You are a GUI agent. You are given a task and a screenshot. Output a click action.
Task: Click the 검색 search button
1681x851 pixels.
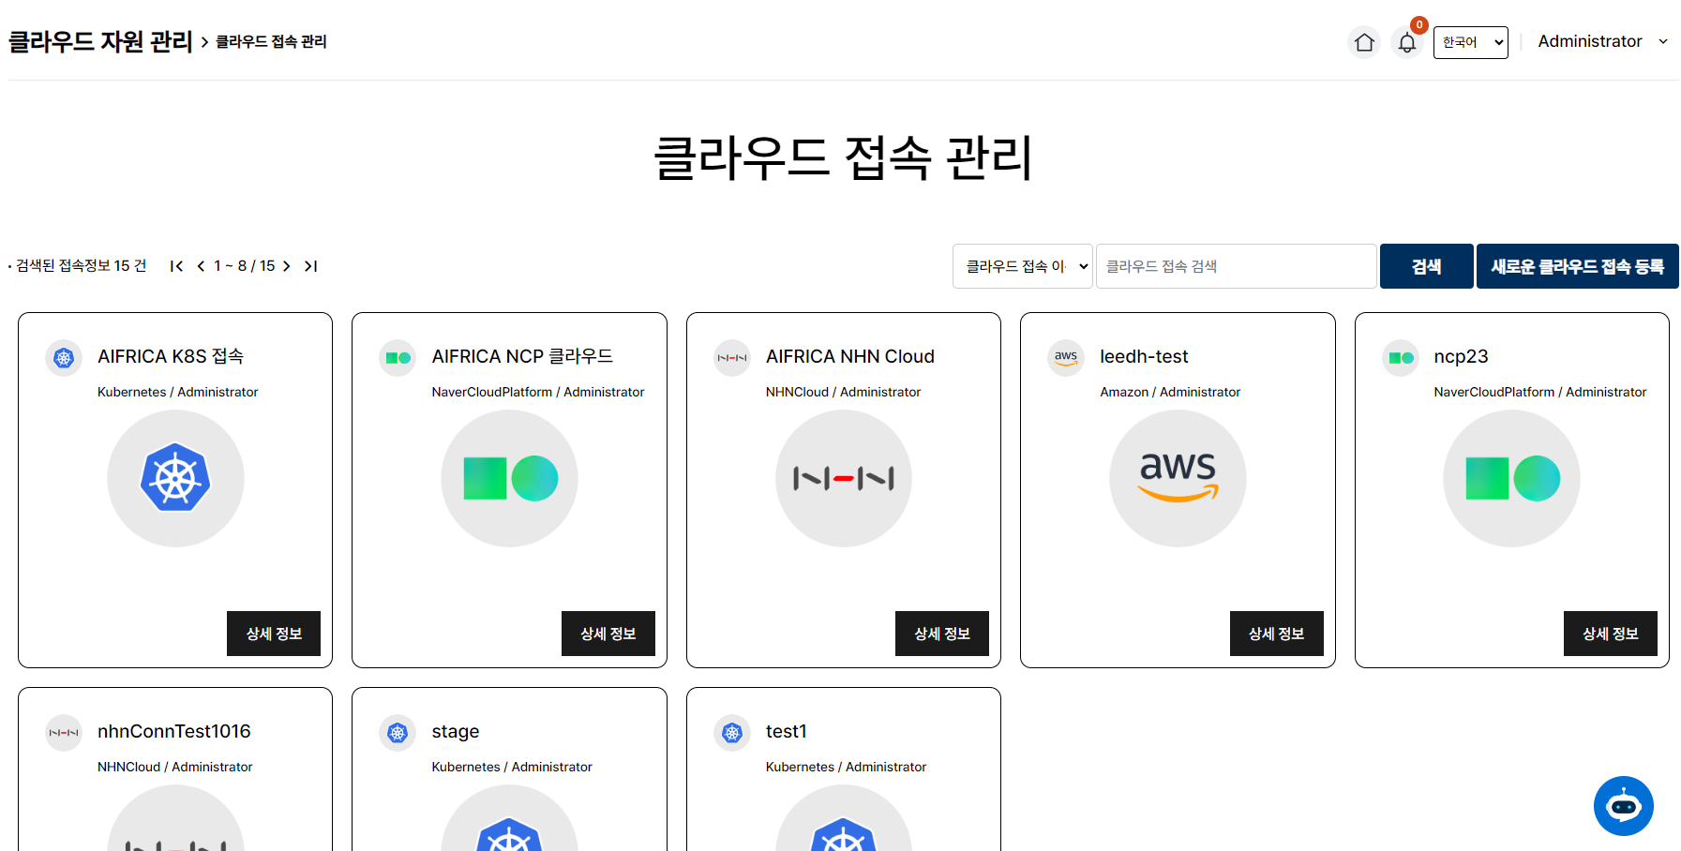point(1426,266)
